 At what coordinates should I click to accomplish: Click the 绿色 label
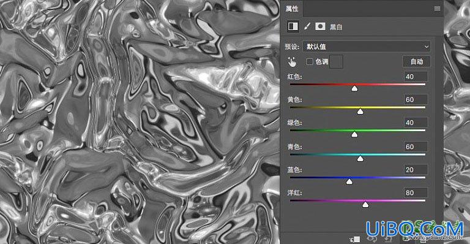coord(294,123)
